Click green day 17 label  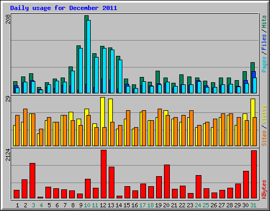(142, 205)
